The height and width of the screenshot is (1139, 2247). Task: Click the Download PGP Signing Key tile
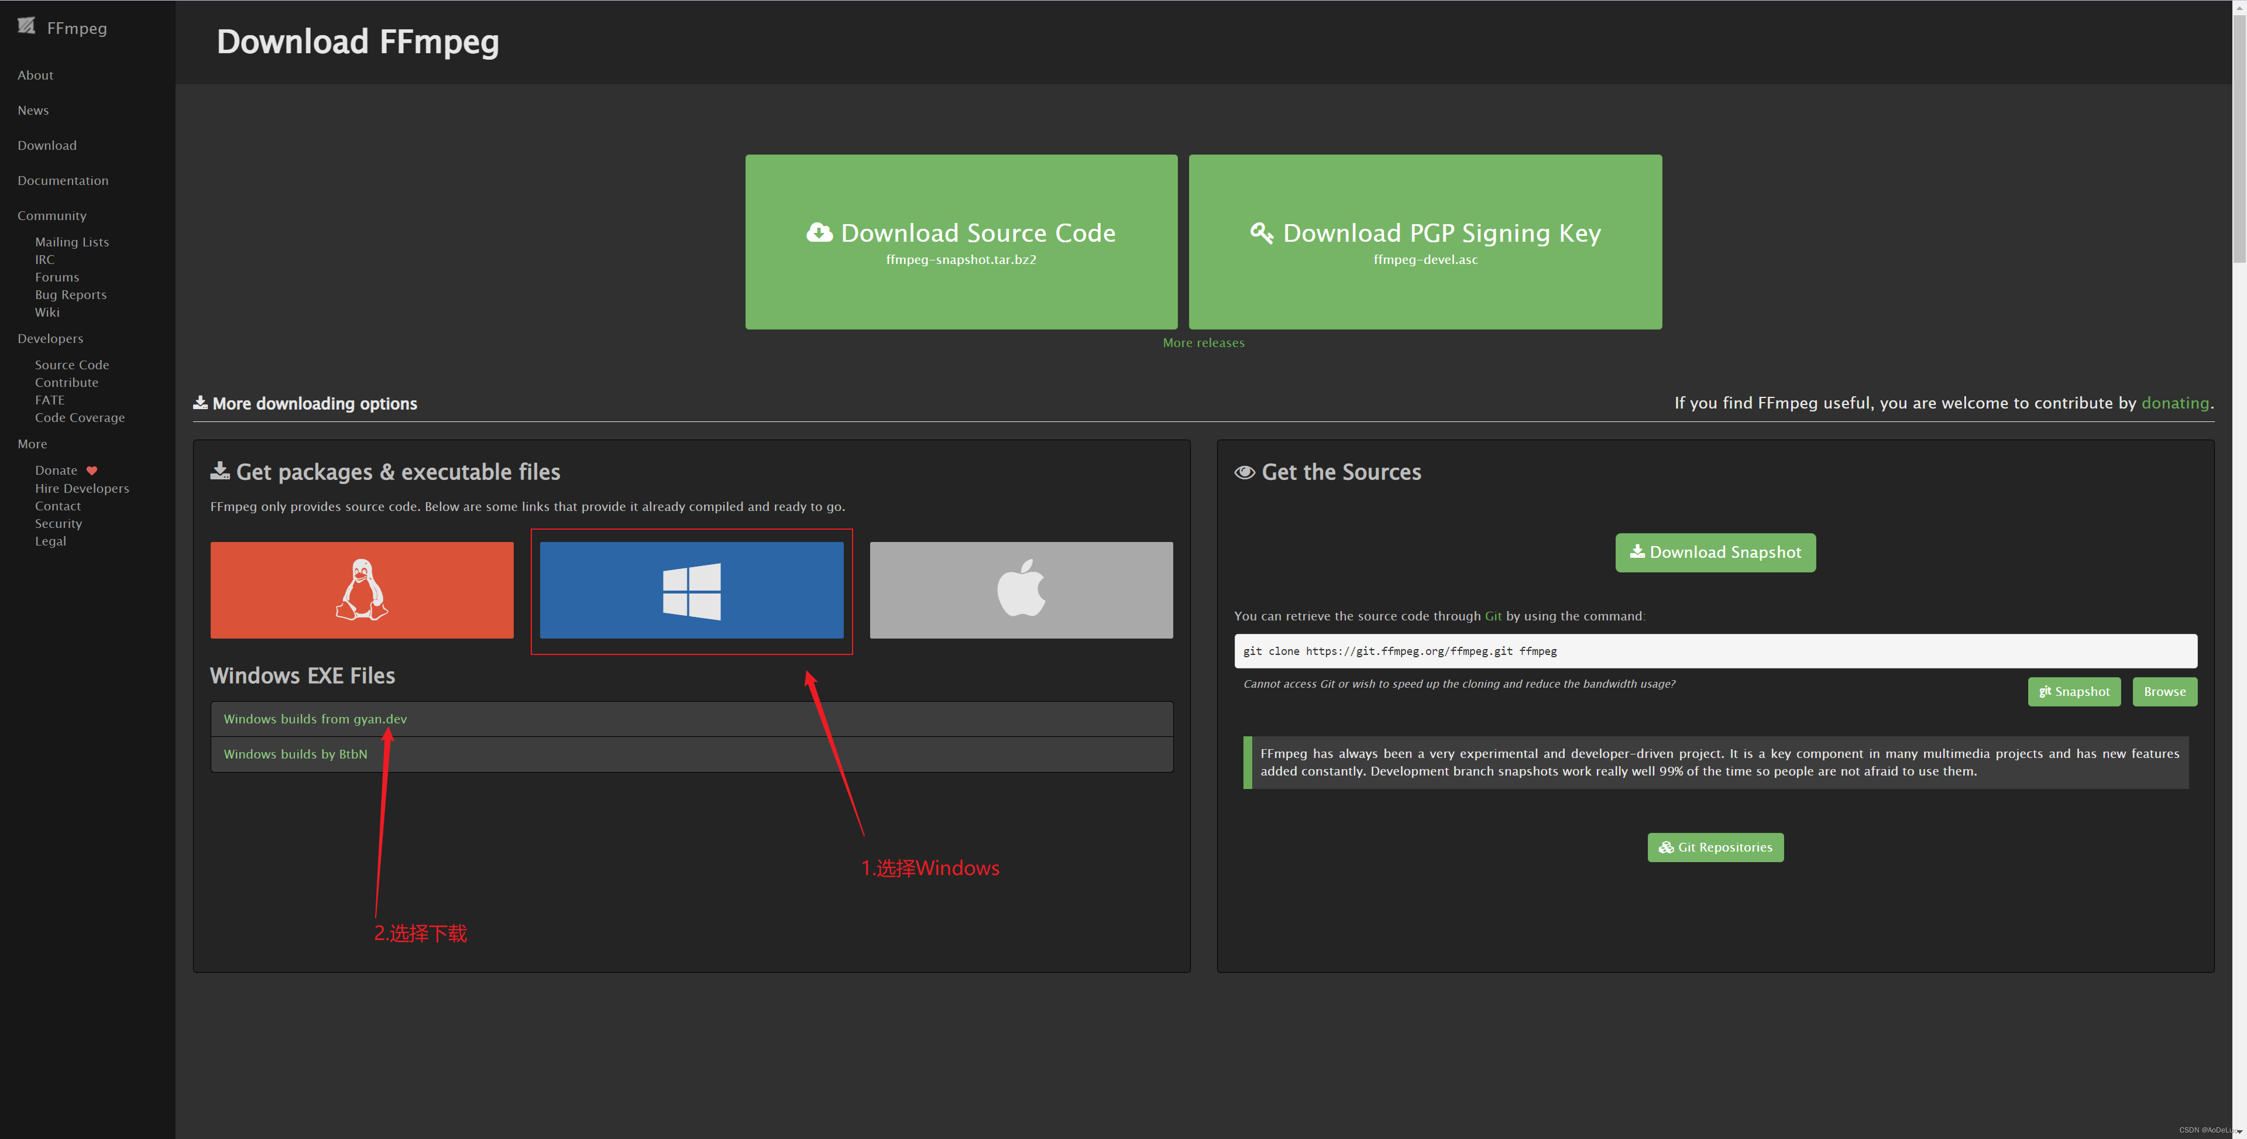pos(1424,242)
